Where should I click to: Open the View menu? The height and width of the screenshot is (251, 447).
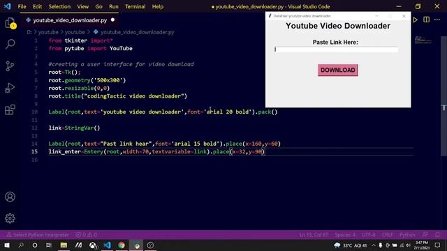click(x=82, y=6)
